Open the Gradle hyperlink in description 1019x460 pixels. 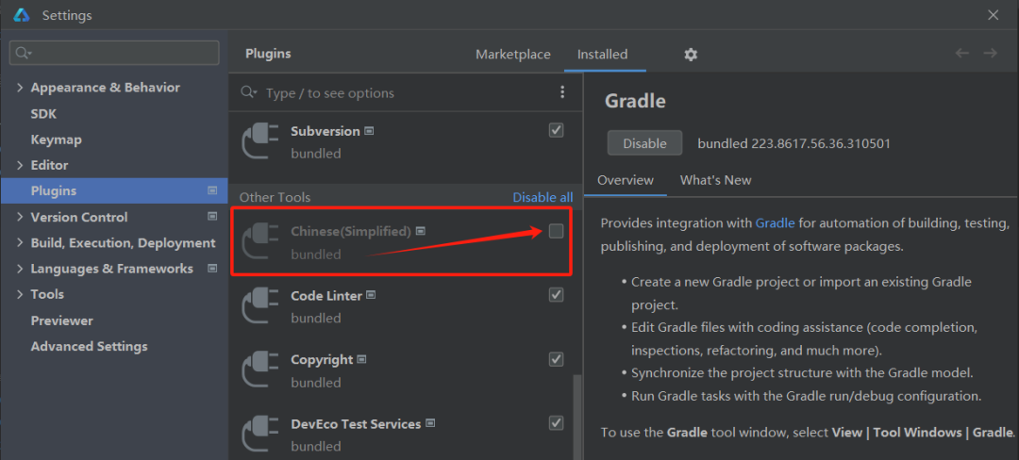pos(775,223)
